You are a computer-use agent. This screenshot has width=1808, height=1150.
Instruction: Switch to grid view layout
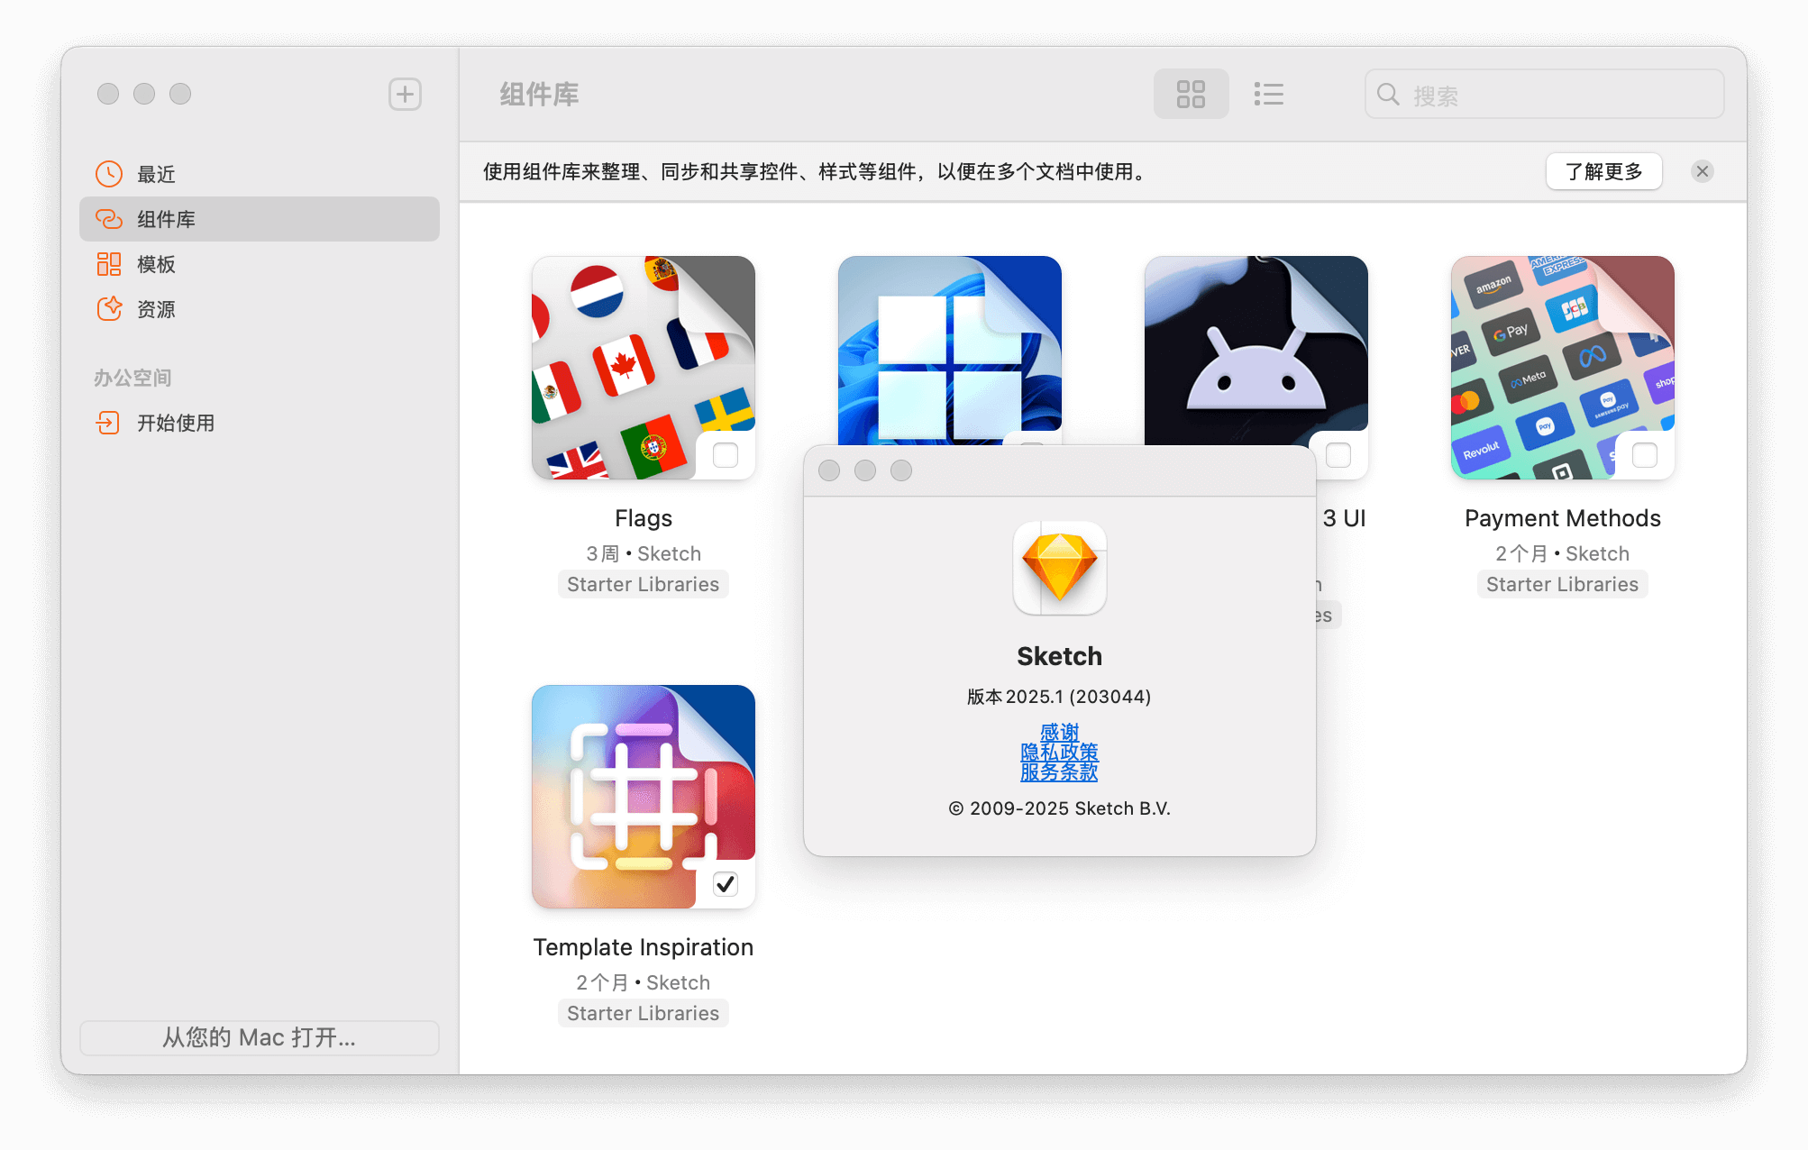pos(1191,94)
